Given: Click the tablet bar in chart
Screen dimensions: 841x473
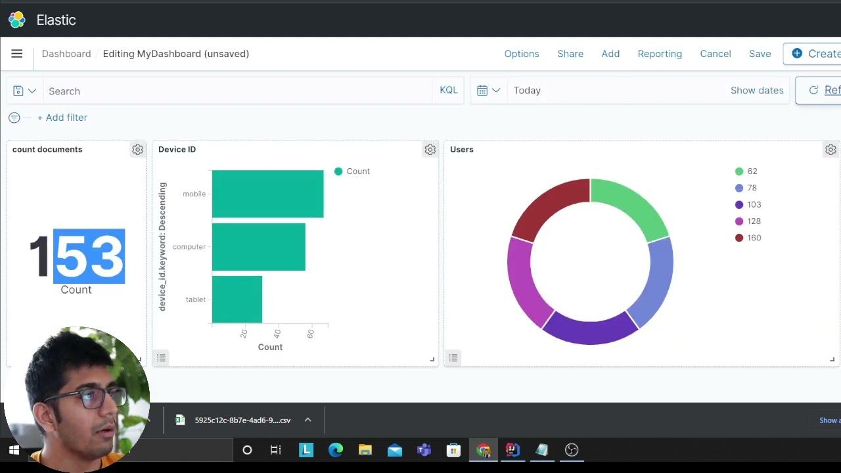Looking at the screenshot, I should [237, 299].
